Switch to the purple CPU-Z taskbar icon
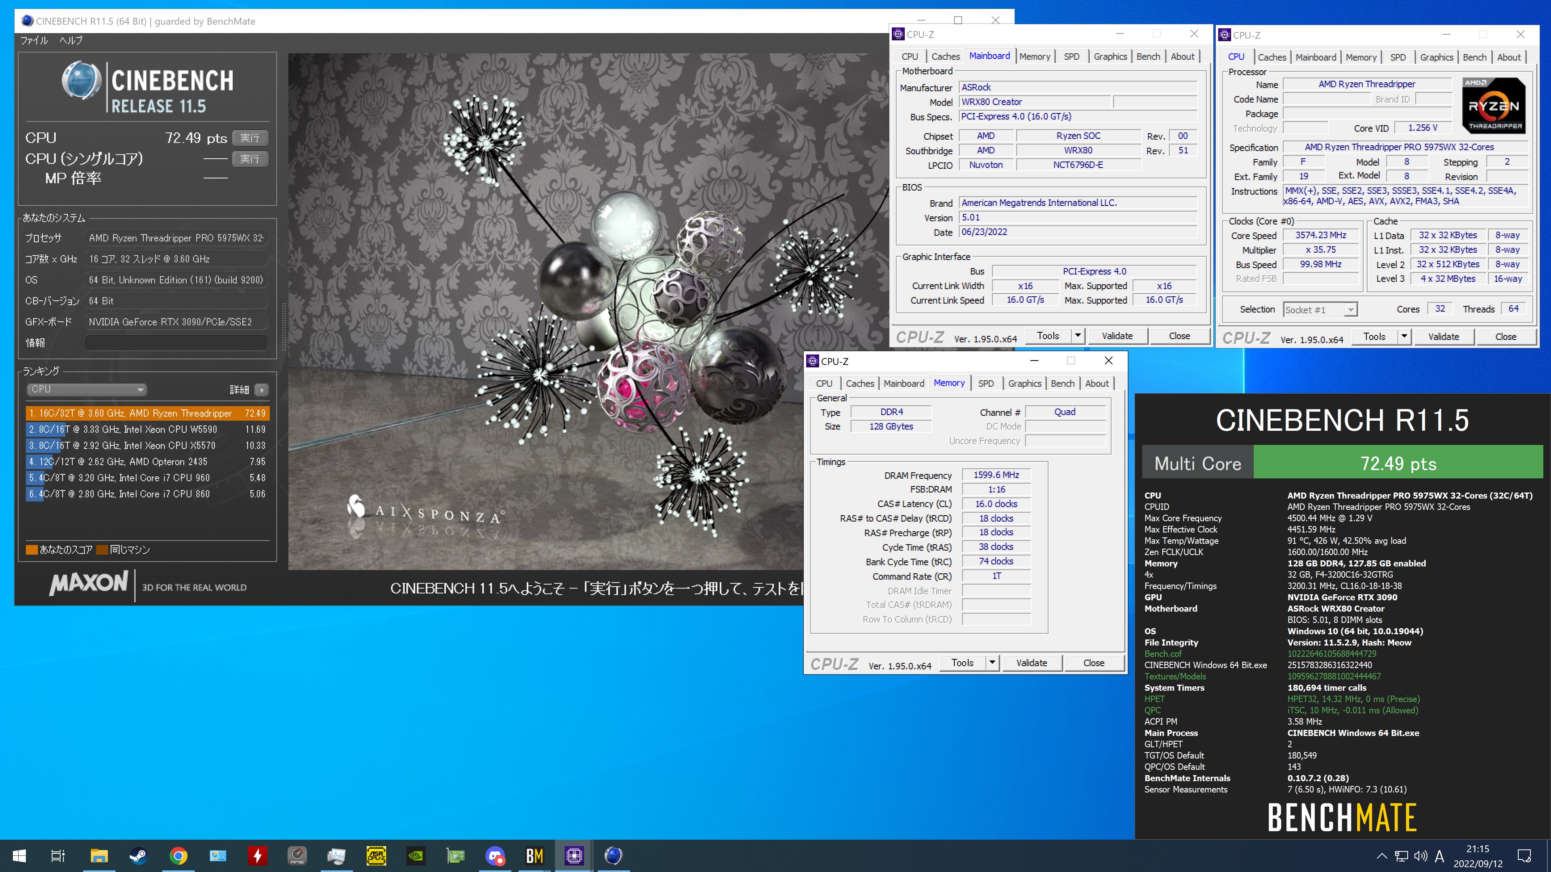1551x872 pixels. [x=574, y=855]
